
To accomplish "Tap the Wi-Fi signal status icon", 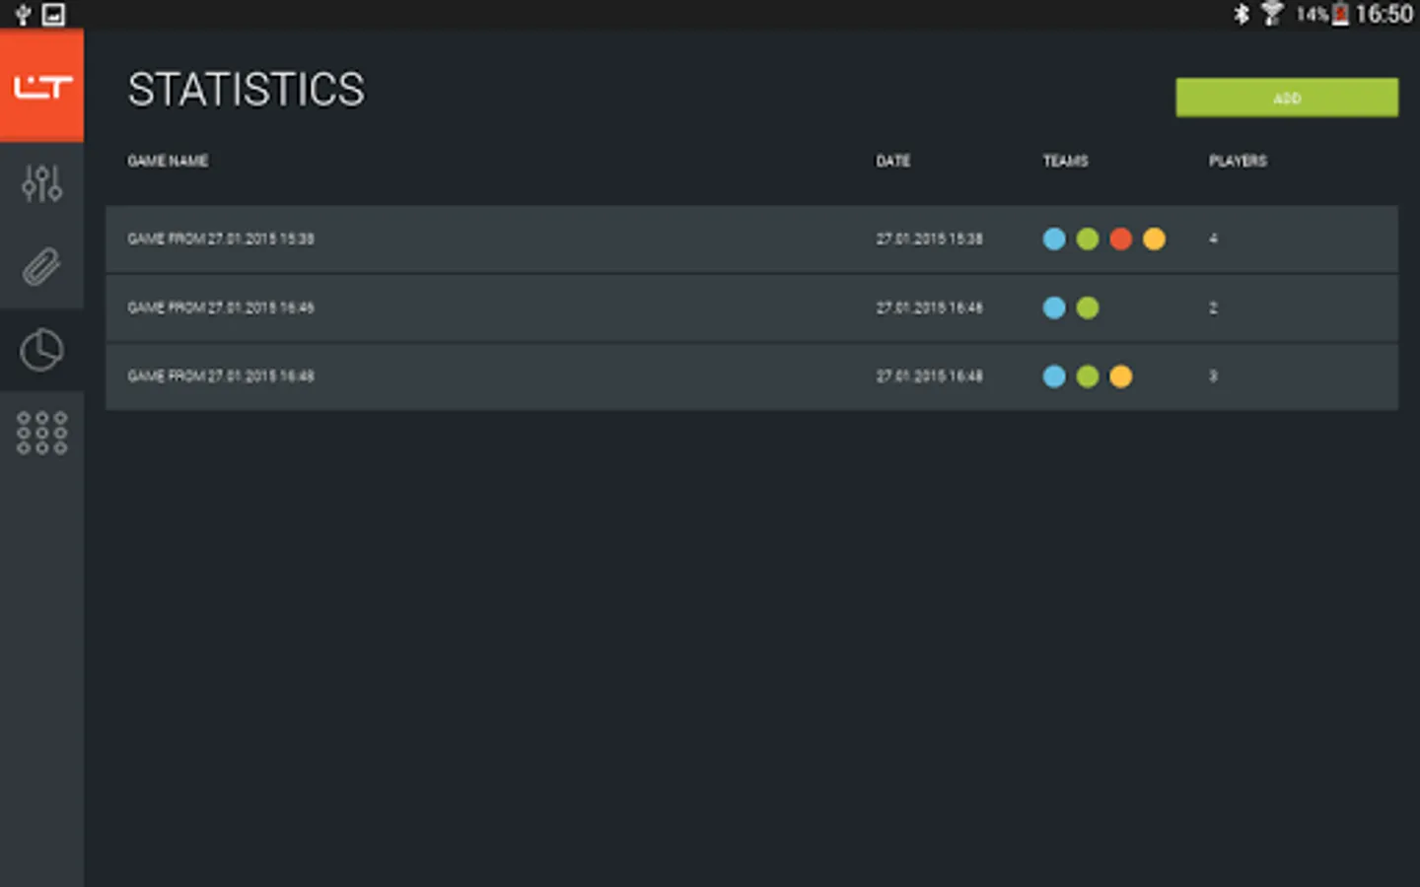I will (x=1272, y=14).
